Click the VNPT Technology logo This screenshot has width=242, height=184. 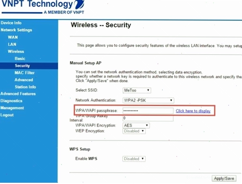(x=43, y=7)
